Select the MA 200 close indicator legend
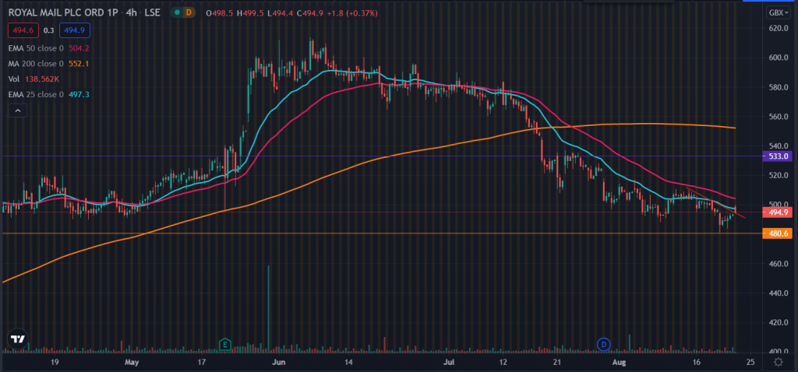 coord(48,64)
